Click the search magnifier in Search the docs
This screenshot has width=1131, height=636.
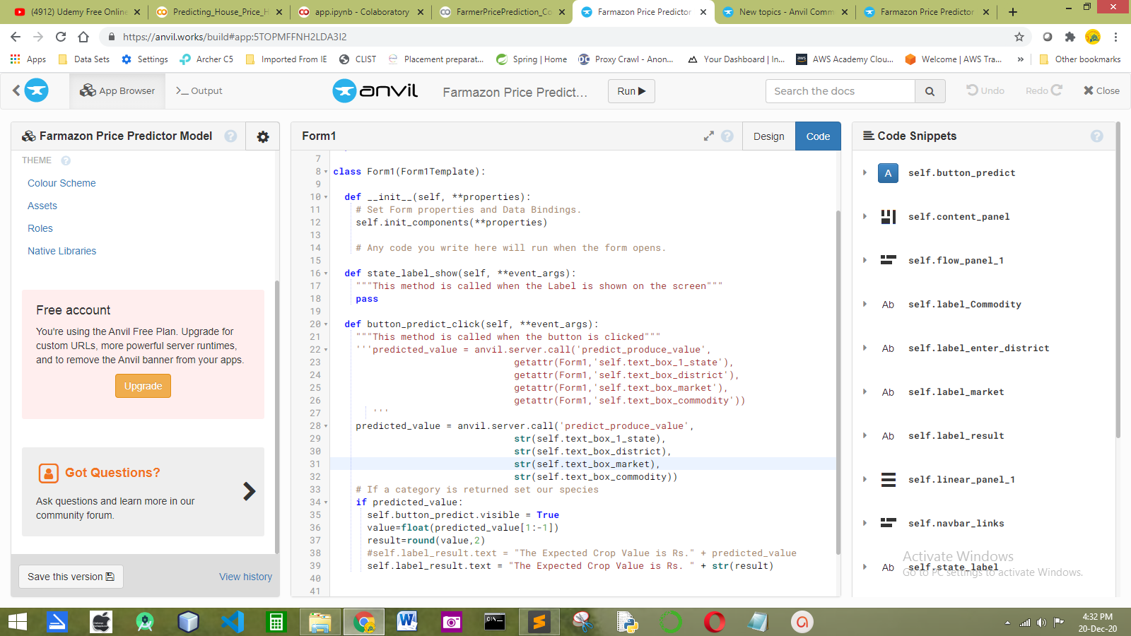pyautogui.click(x=930, y=90)
